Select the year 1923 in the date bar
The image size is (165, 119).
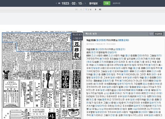click(65, 3)
